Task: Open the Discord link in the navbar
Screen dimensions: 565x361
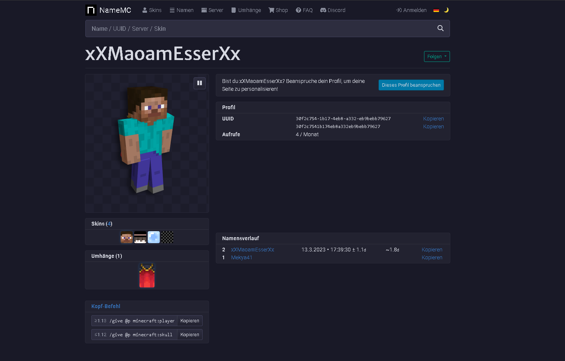Action: point(333,10)
